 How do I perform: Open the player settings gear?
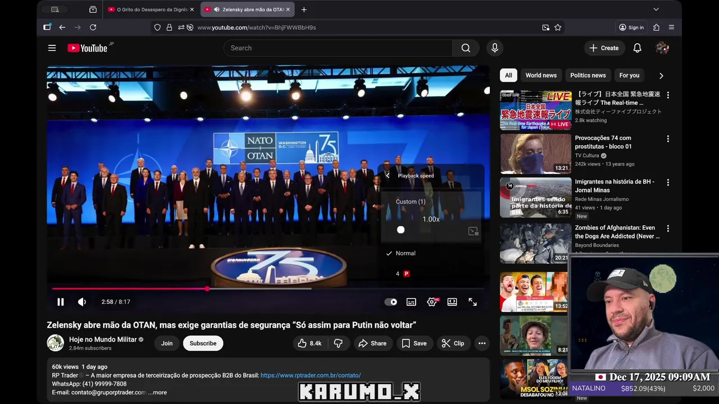pos(431,302)
